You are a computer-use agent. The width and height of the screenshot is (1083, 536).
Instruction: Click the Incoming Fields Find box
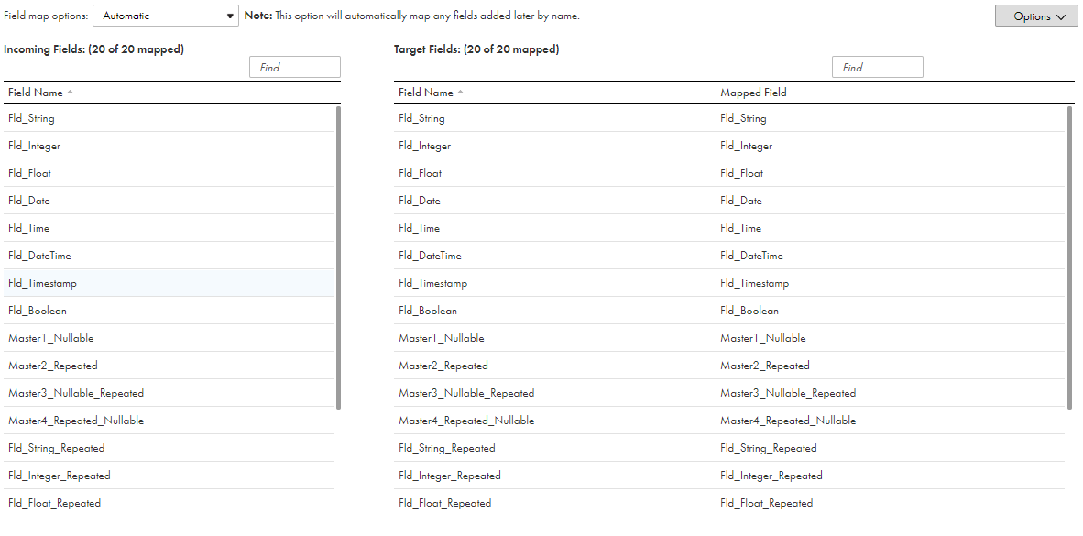pos(295,67)
